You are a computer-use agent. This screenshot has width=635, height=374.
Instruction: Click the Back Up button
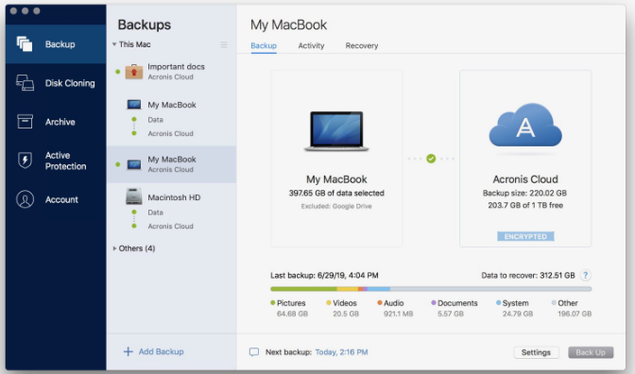pyautogui.click(x=591, y=352)
